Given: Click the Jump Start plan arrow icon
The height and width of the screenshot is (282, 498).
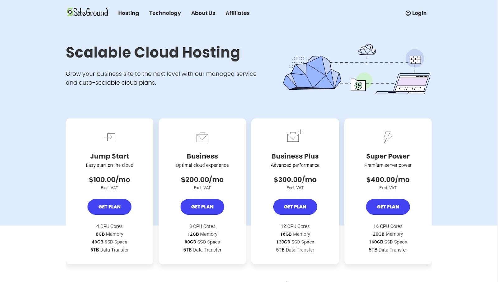Looking at the screenshot, I should [110, 137].
